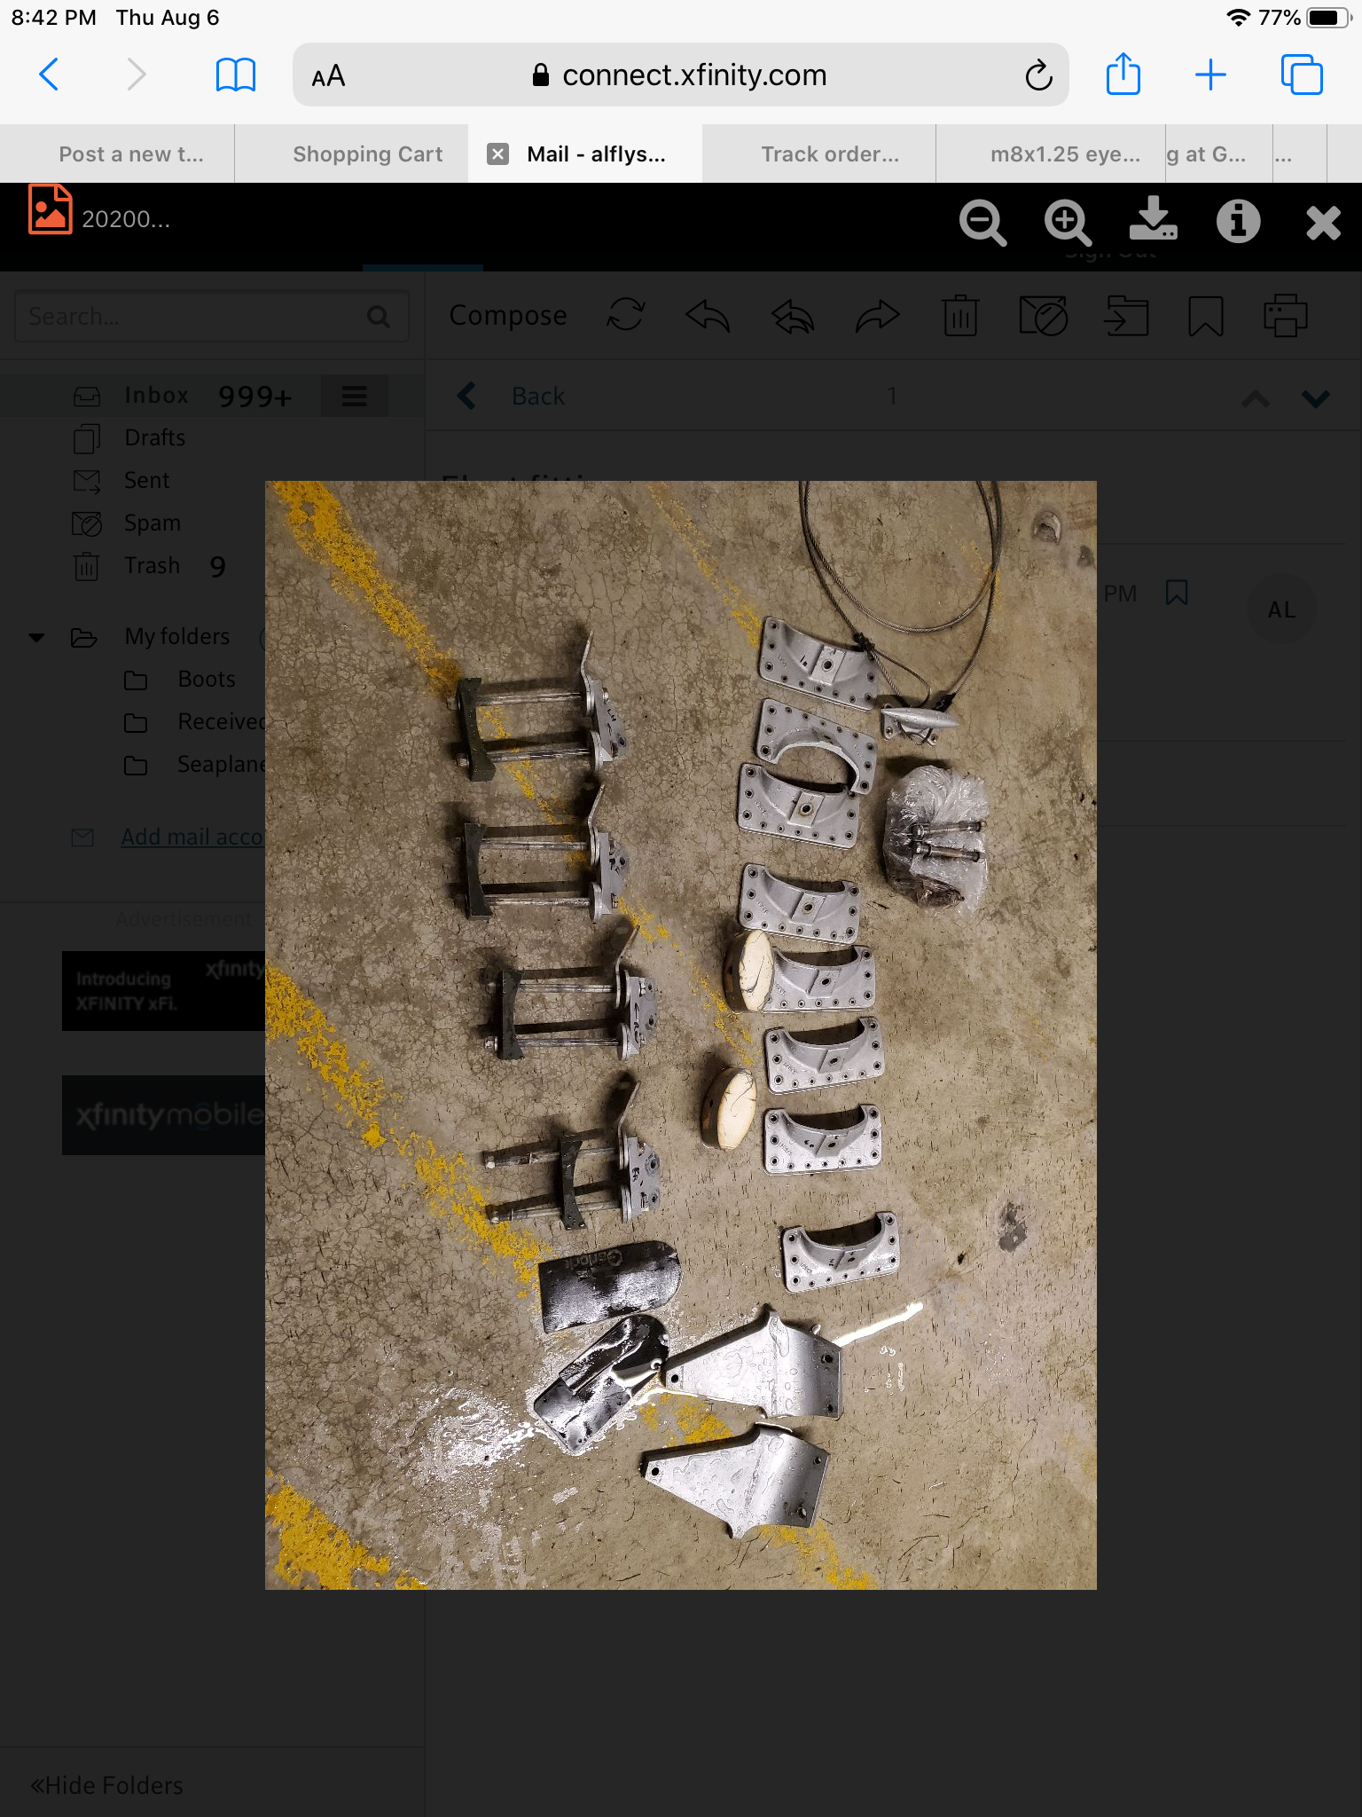Image resolution: width=1362 pixels, height=1817 pixels.
Task: Open Safari tab overview
Action: [x=1301, y=75]
